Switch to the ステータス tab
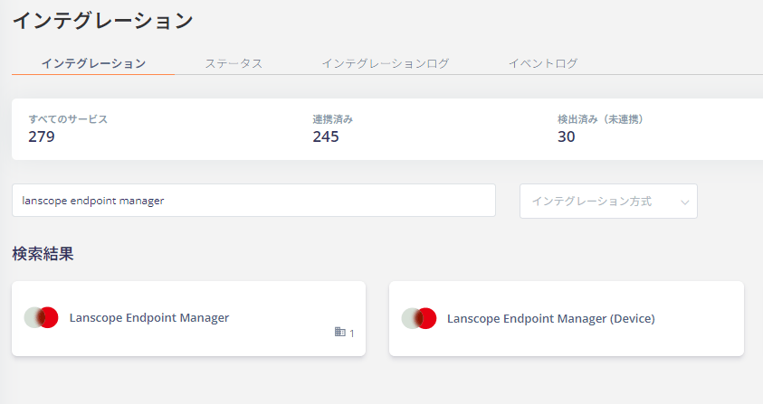The width and height of the screenshot is (763, 404). [234, 63]
